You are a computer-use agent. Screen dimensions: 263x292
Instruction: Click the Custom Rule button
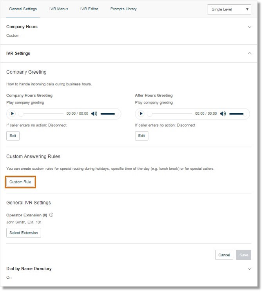click(x=20, y=182)
